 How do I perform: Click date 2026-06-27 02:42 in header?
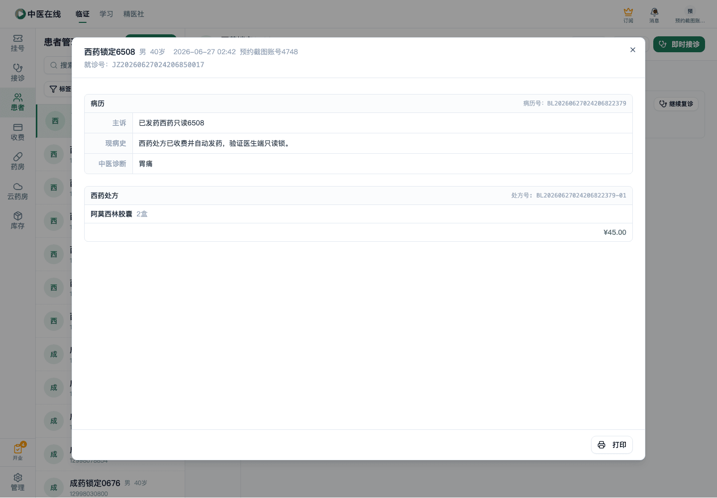(x=205, y=52)
